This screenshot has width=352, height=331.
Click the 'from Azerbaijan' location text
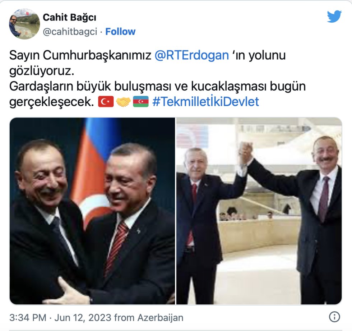pos(149,318)
